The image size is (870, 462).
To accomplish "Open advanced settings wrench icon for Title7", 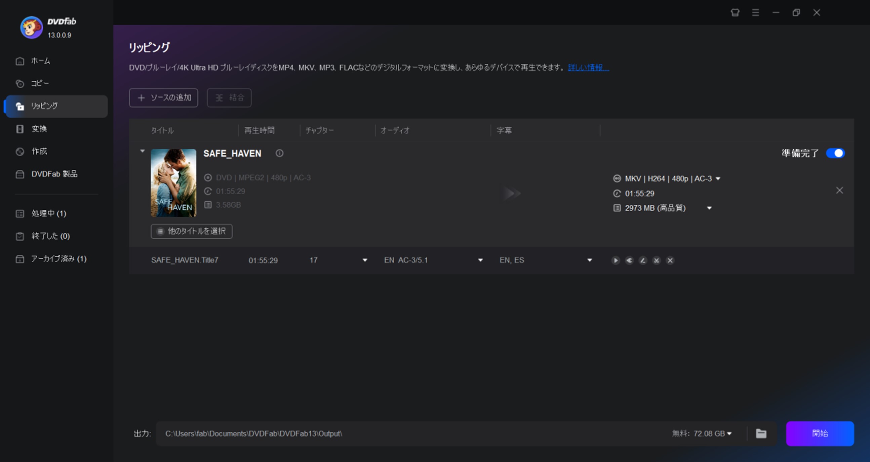I will [629, 260].
